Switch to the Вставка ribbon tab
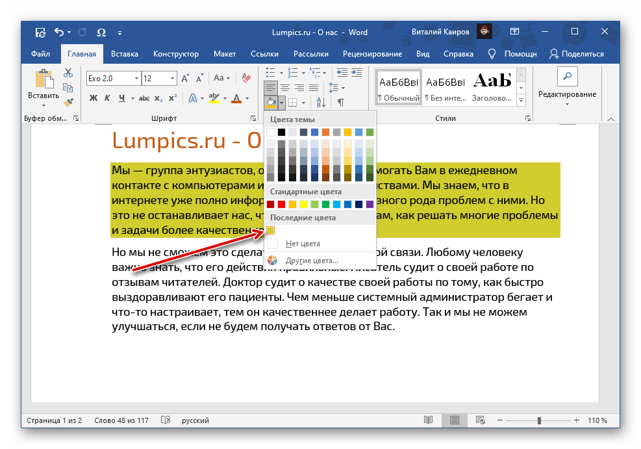The width and height of the screenshot is (641, 449). [x=124, y=54]
